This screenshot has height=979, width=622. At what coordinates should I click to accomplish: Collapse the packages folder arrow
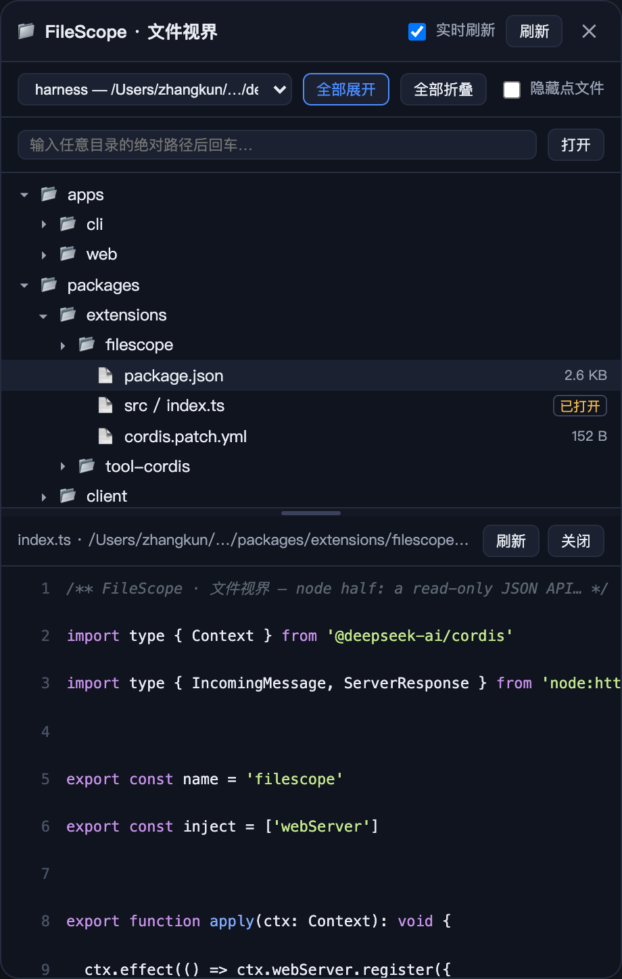24,285
